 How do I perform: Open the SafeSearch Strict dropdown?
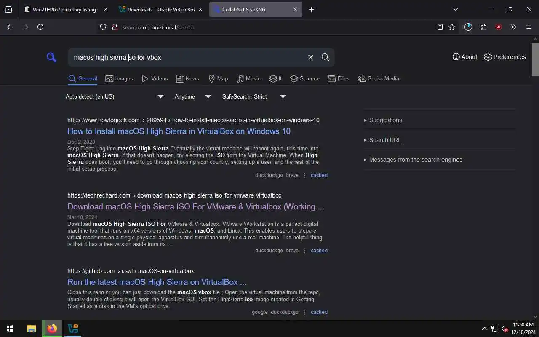tap(254, 96)
